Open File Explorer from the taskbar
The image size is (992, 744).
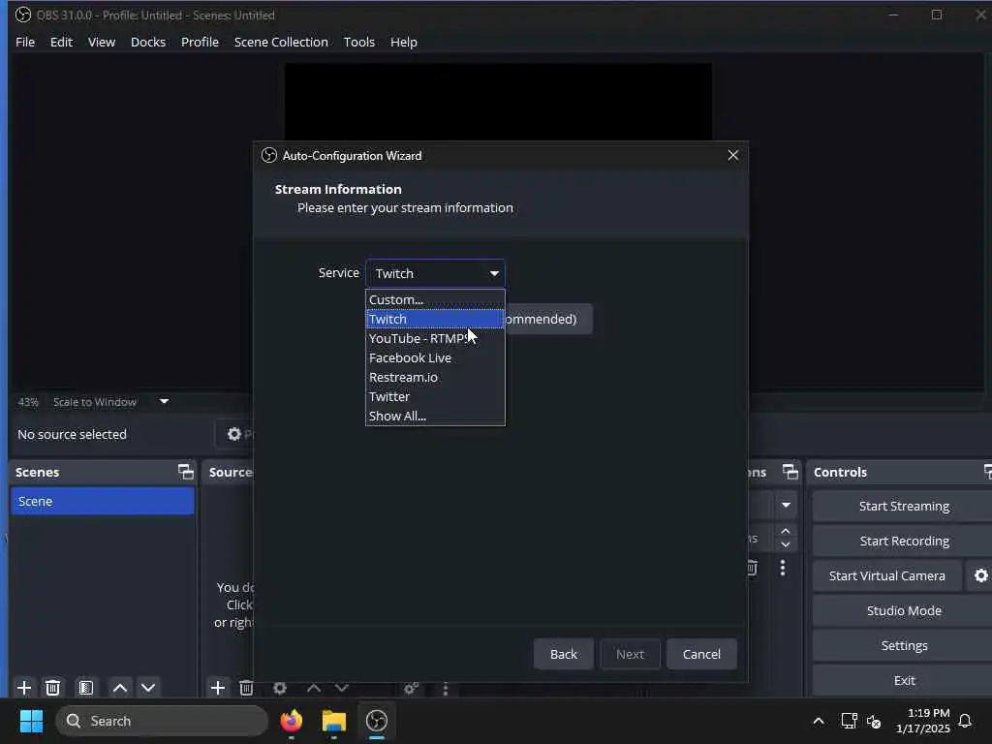(x=334, y=721)
